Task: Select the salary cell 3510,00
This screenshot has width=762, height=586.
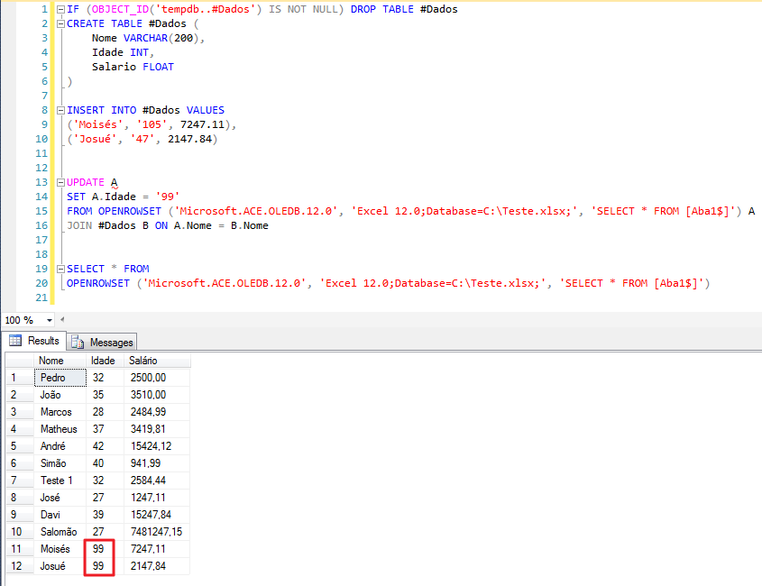Action: (x=157, y=395)
